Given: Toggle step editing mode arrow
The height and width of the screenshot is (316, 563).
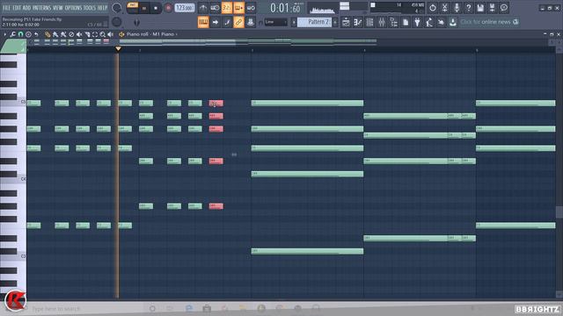Looking at the screenshot, I should (215, 22).
